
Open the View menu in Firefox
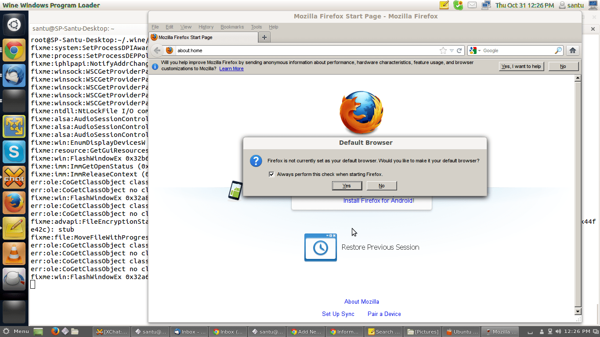(x=186, y=27)
